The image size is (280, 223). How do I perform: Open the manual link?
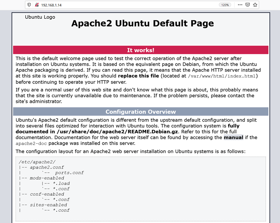pyautogui.click(x=233, y=137)
